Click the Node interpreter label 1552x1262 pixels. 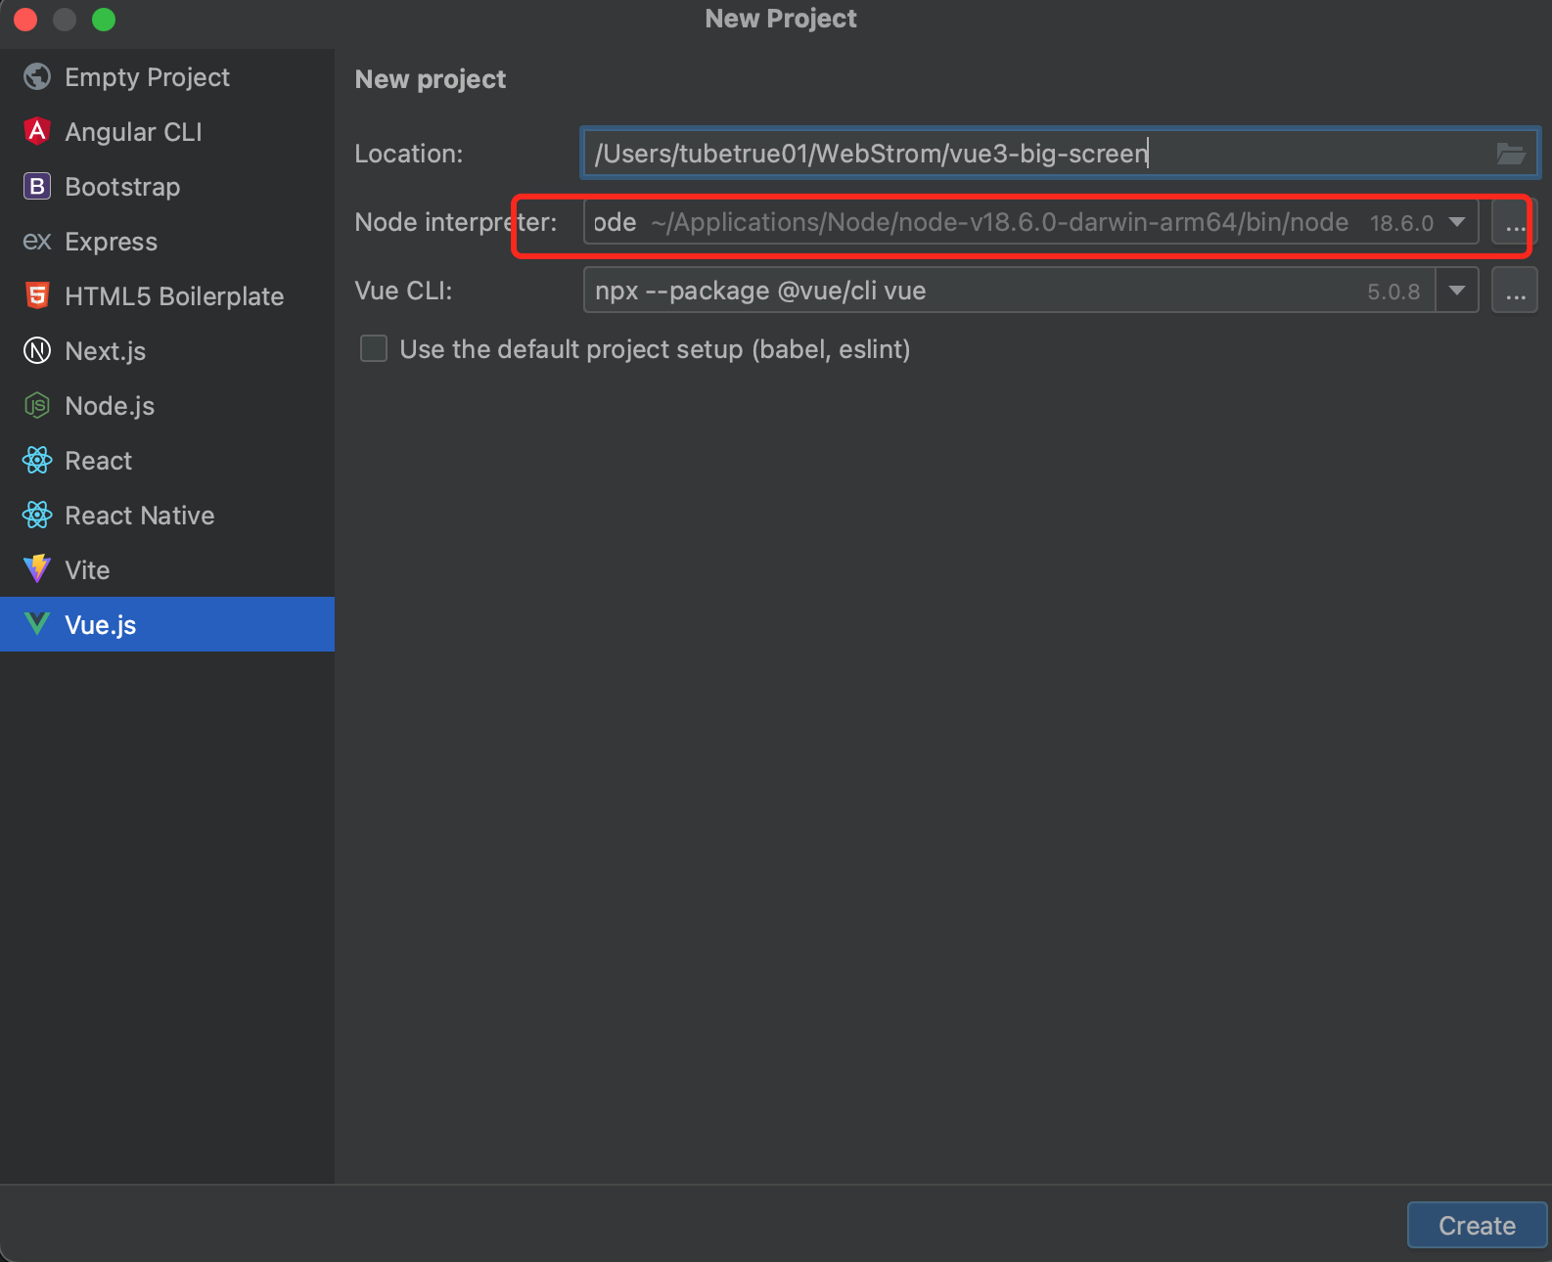point(456,222)
